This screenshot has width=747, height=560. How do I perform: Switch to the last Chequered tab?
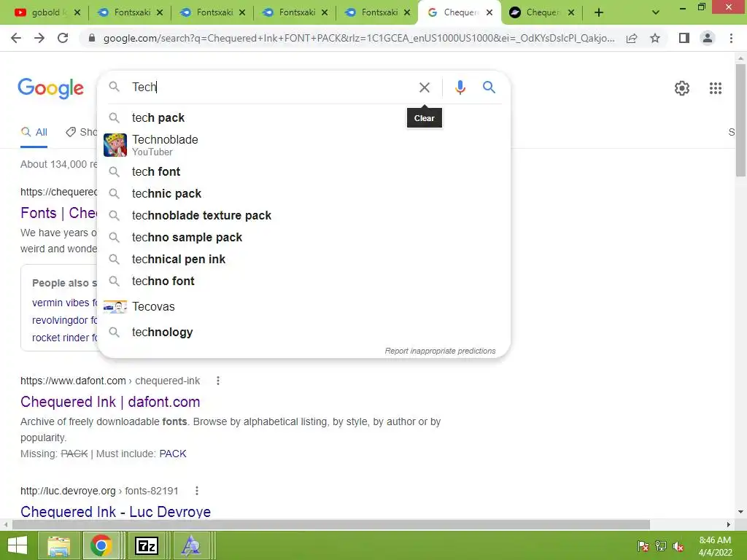[x=536, y=12]
